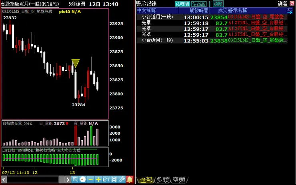Click the price value 23854
This screenshot has height=185, width=296.
[x=219, y=17]
